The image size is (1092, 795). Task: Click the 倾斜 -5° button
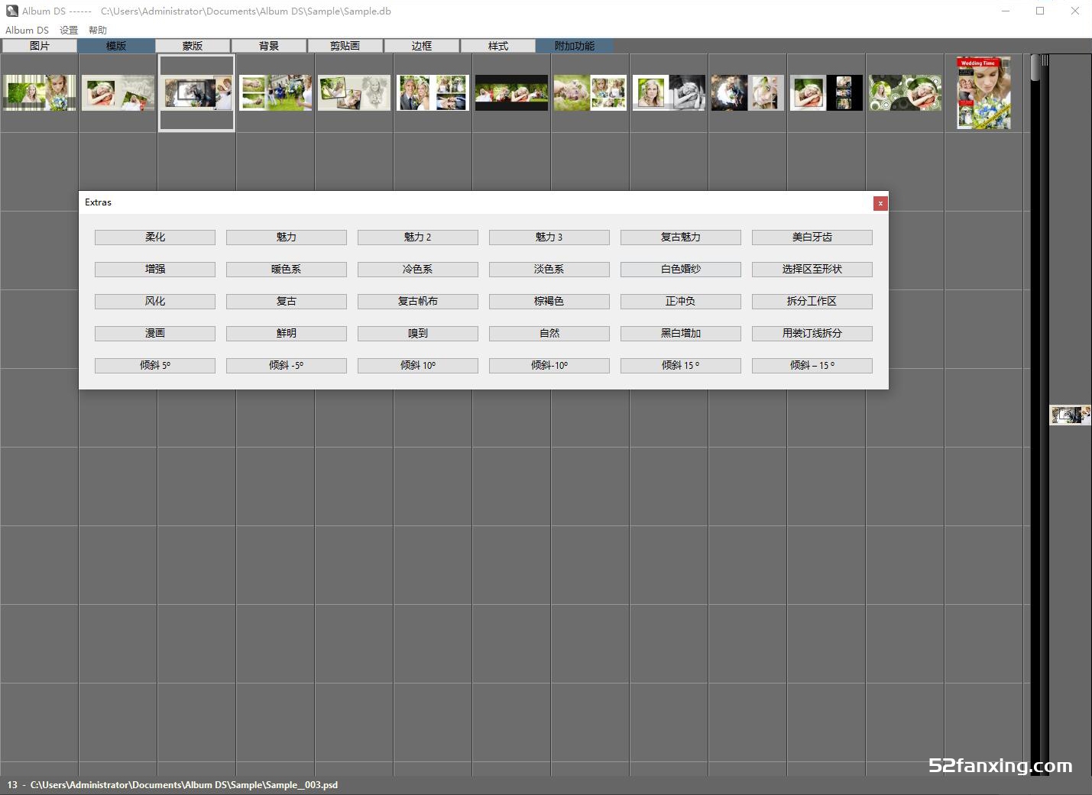[x=287, y=366]
